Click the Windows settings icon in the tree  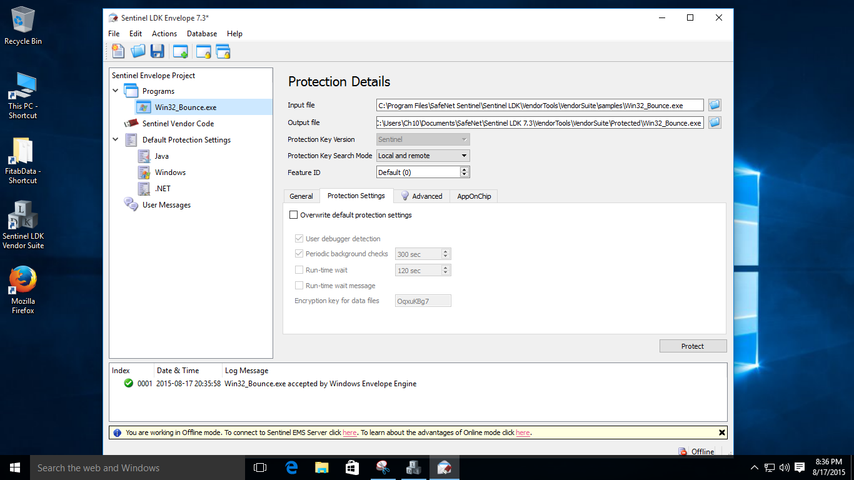pyautogui.click(x=144, y=172)
